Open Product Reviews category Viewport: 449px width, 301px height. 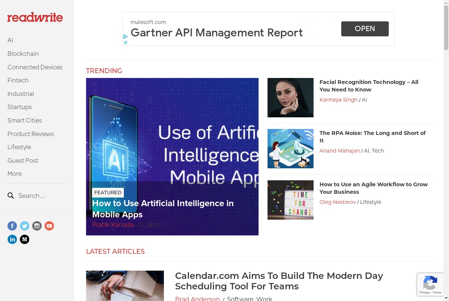pos(31,134)
